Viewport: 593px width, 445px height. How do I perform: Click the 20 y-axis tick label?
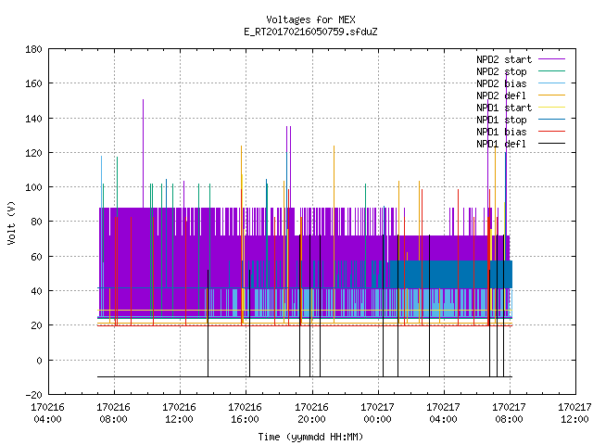click(36, 325)
